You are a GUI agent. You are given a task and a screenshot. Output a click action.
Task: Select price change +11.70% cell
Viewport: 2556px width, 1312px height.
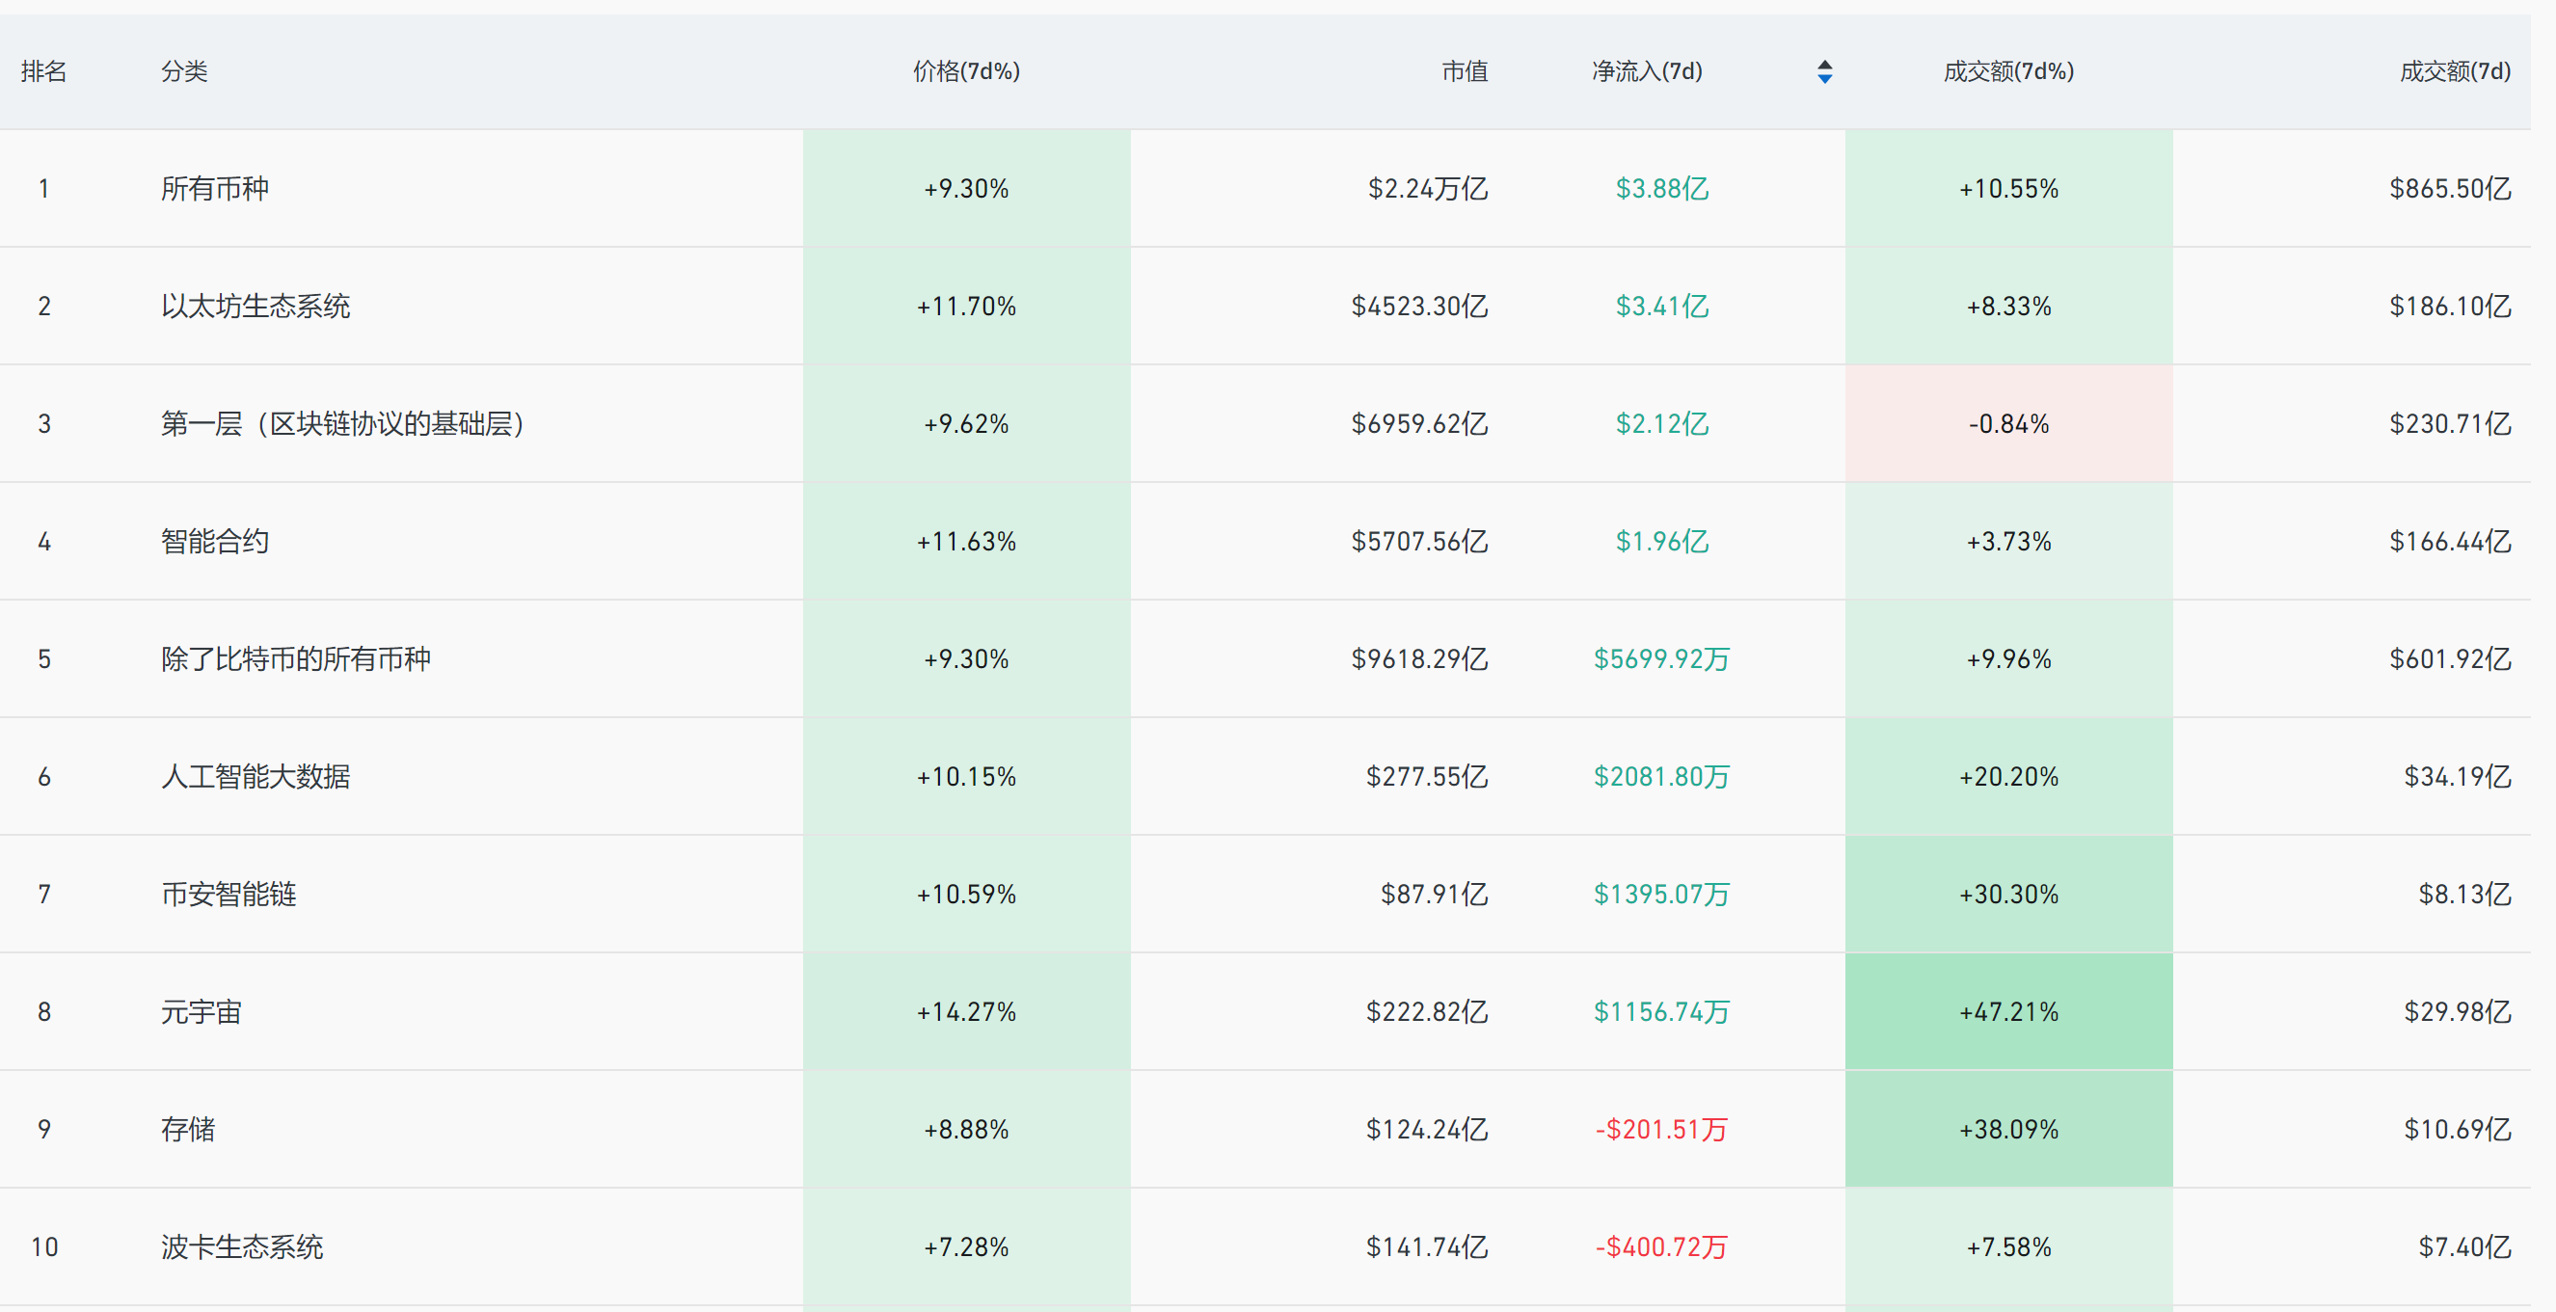(x=966, y=306)
